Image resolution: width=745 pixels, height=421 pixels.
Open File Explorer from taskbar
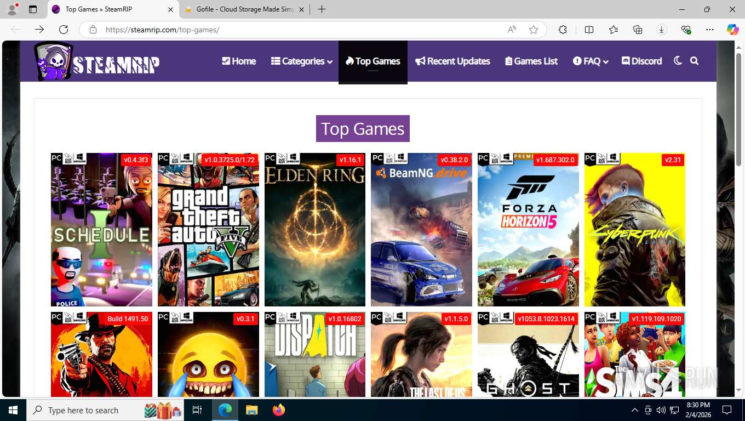click(251, 410)
